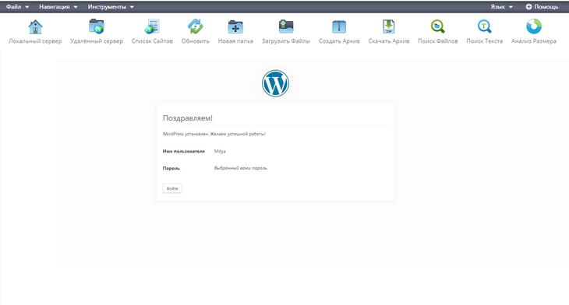Click the Пароль label

tap(171, 168)
